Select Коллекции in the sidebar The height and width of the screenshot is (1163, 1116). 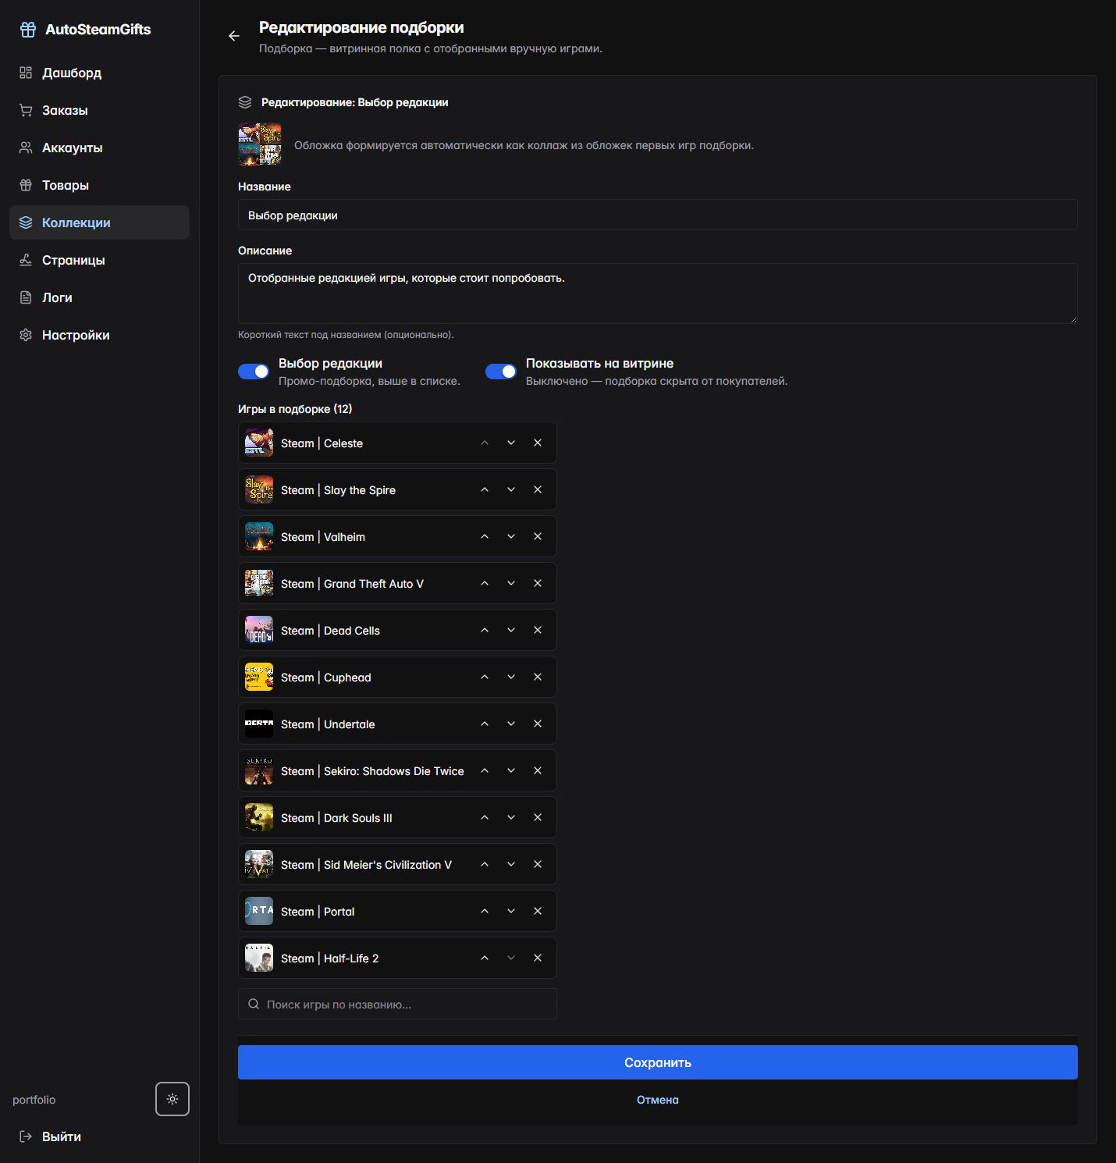tap(99, 222)
